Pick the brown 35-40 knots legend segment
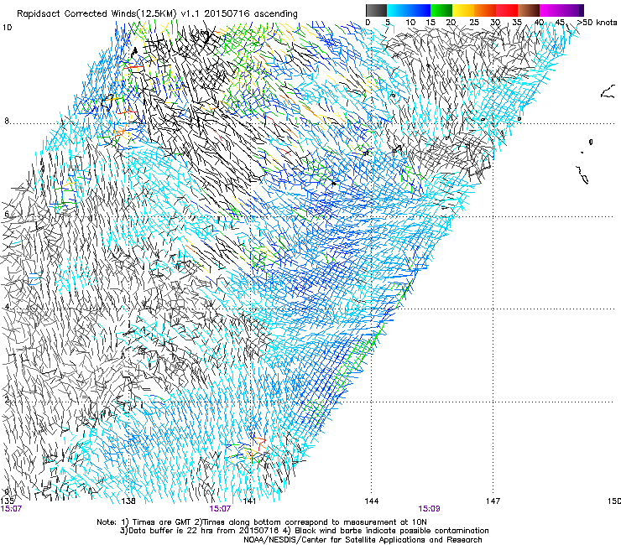 coord(529,10)
